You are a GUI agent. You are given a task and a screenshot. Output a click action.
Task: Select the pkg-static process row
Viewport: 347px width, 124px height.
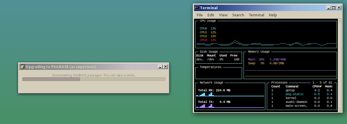click(302, 94)
